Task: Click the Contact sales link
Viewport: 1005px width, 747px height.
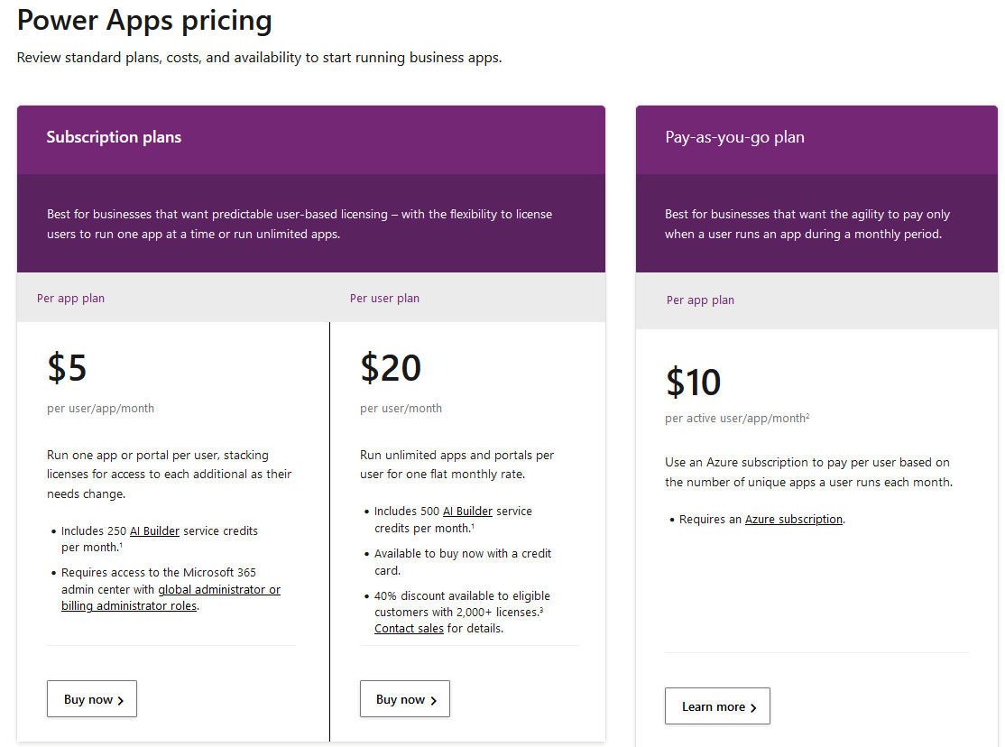Action: tap(409, 629)
